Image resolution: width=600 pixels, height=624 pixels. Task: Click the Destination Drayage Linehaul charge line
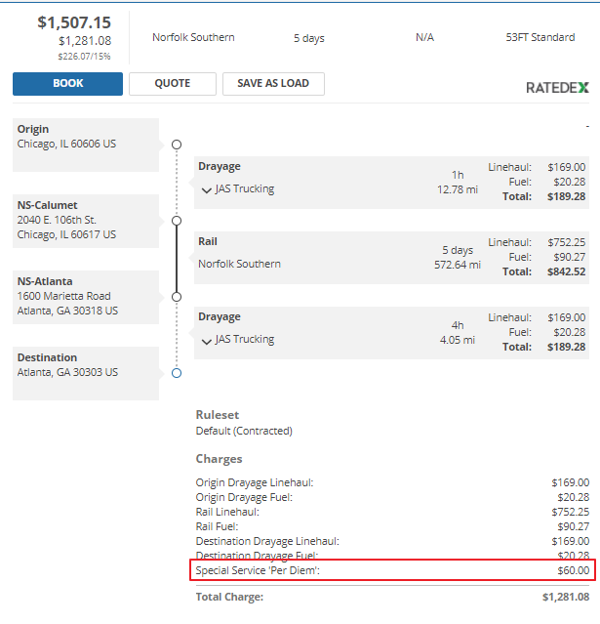click(392, 541)
